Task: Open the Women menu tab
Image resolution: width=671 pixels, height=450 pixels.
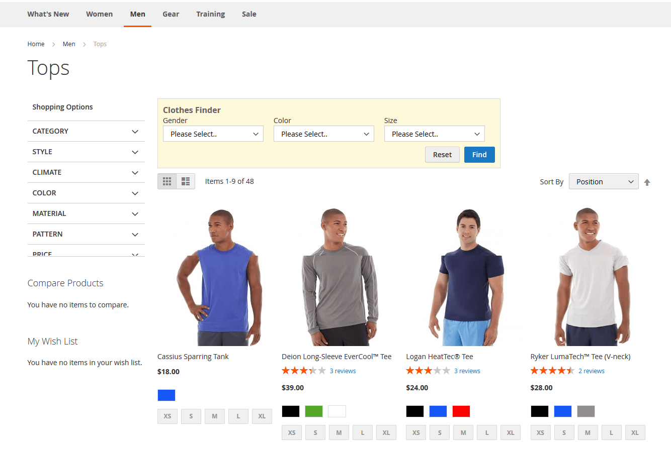Action: pyautogui.click(x=99, y=14)
